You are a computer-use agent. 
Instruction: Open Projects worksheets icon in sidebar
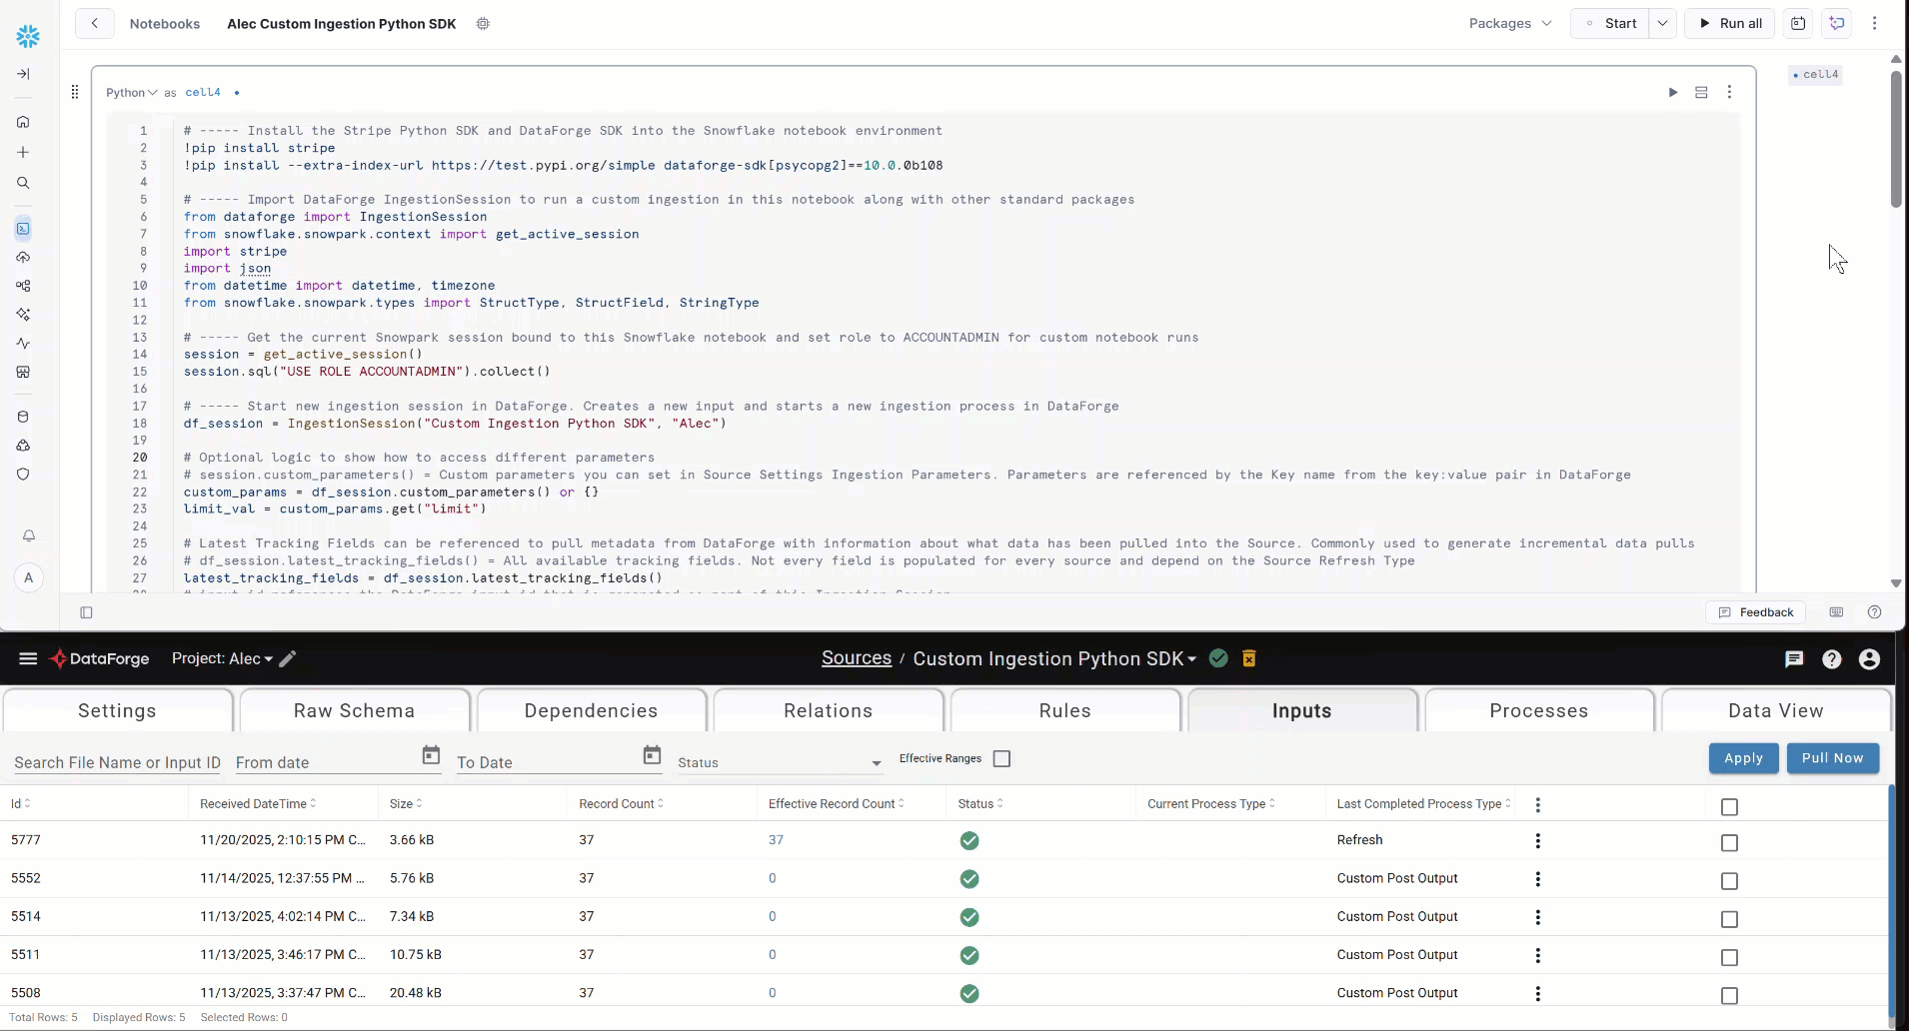click(23, 229)
